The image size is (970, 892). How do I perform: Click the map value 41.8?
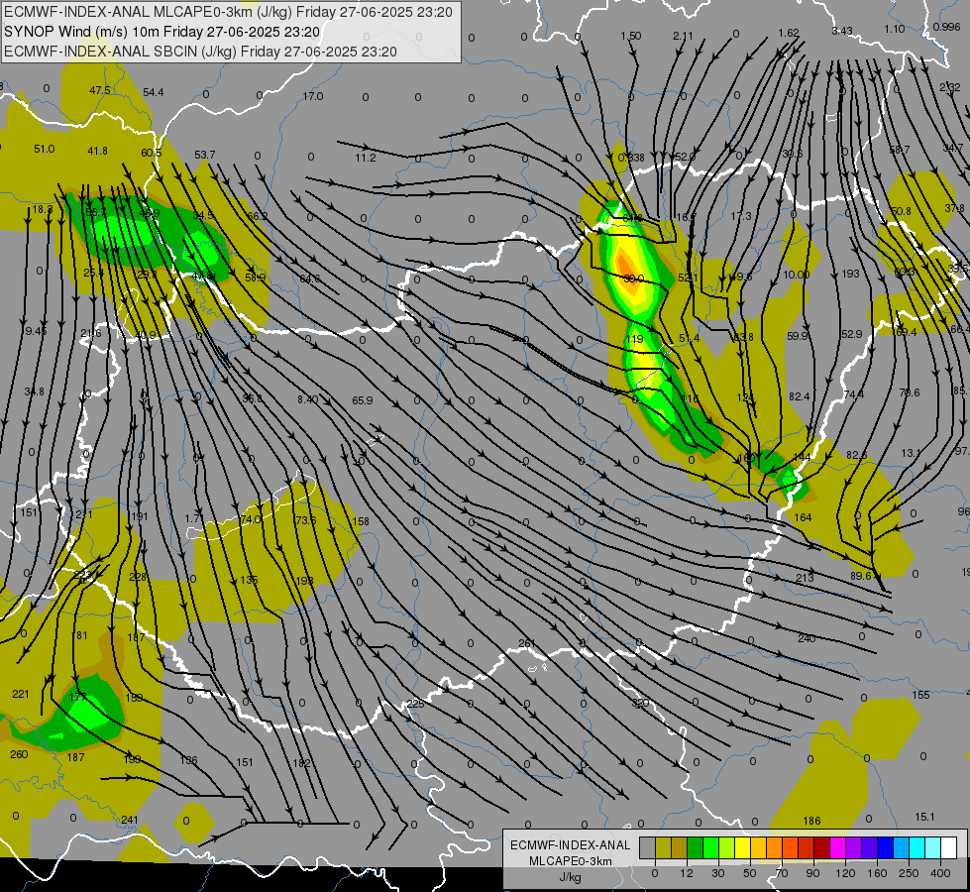98,151
